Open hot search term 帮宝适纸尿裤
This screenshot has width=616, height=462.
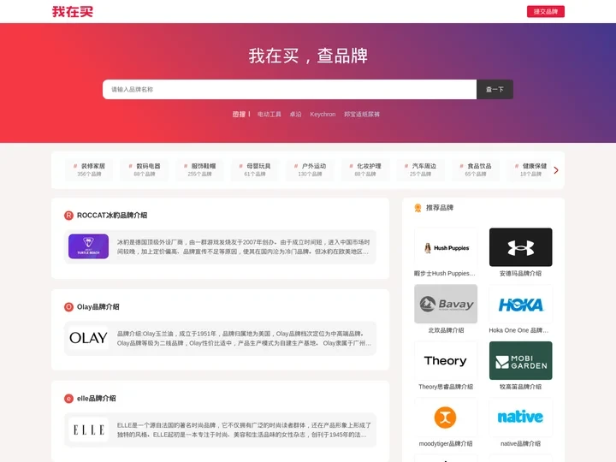pyautogui.click(x=362, y=115)
